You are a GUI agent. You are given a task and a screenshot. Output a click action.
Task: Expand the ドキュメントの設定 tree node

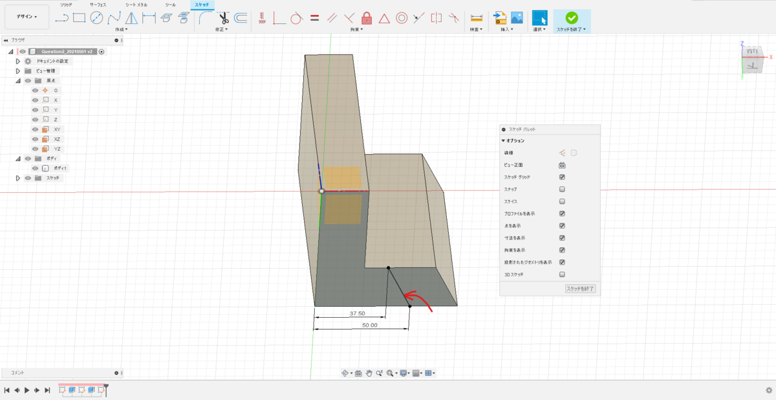coord(18,61)
